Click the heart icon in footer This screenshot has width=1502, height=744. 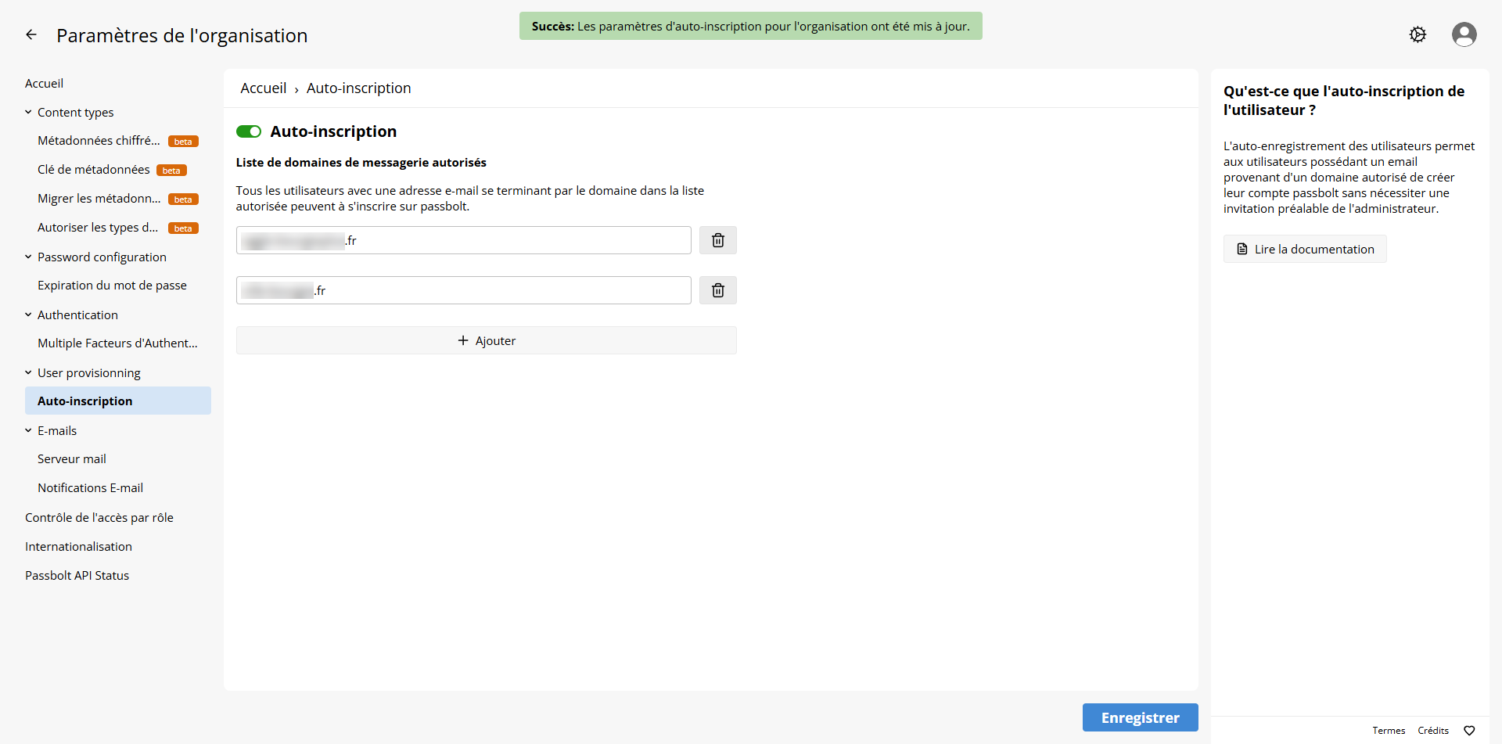[1469, 731]
